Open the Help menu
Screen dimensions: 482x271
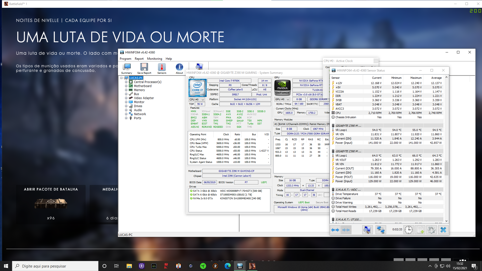point(169,59)
